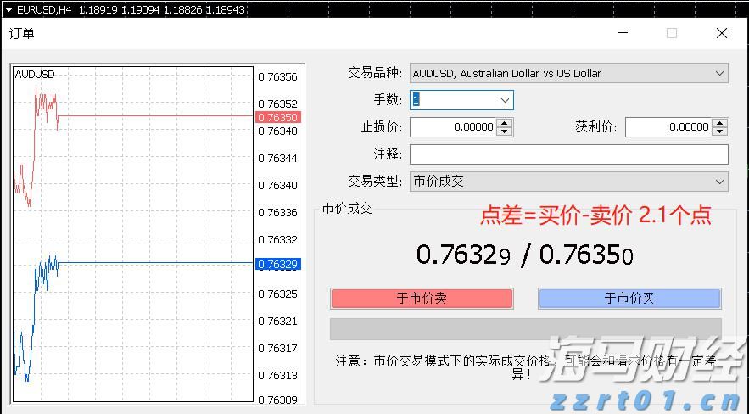Decrease 止损价 with the down arrow
Viewport: 749px width, 414px height.
click(x=505, y=131)
